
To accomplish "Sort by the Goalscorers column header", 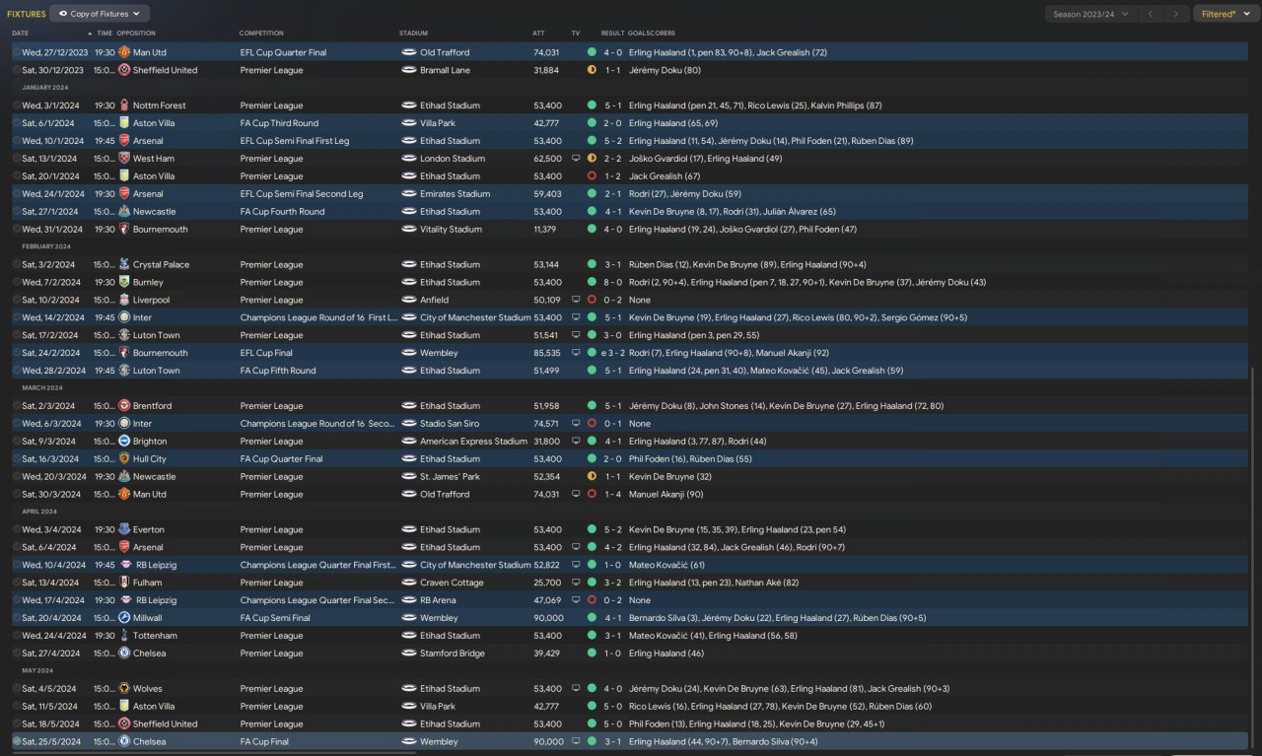I will 652,34.
